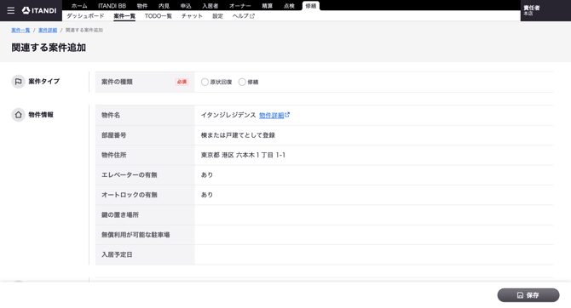The height and width of the screenshot is (308, 571).
Task: Open the ホーム top menu
Action: [79, 6]
